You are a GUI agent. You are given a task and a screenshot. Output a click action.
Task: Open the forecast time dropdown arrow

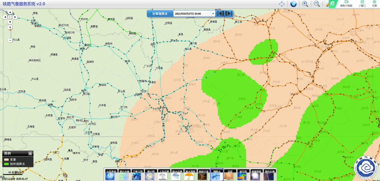point(213,14)
